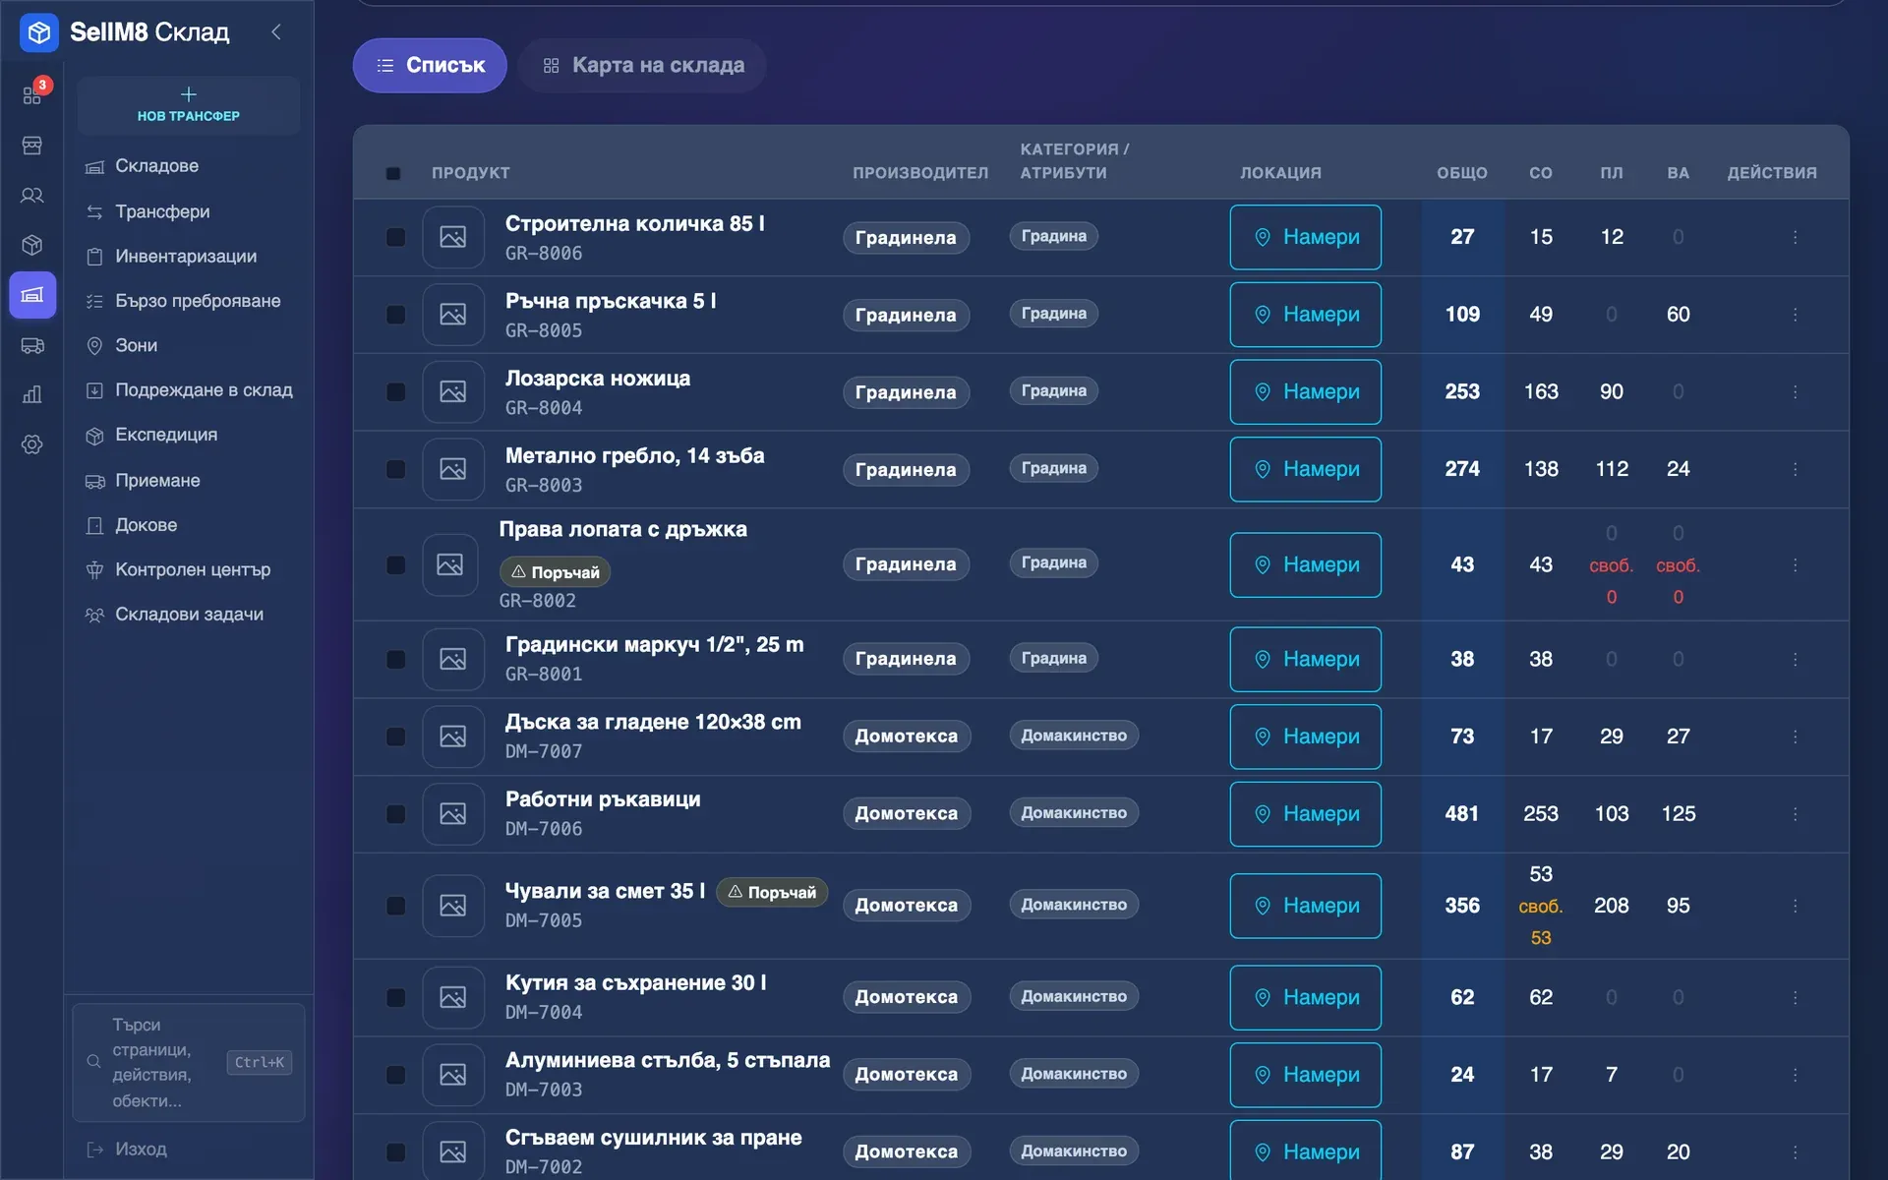
Task: Open the bar chart reports icon in the left rail
Action: coord(32,394)
